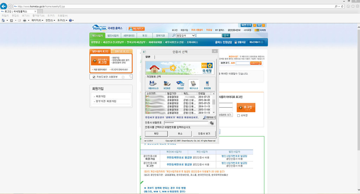Select the certificate expiring 2015-11-04
360x194 pixels.
[x=178, y=110]
